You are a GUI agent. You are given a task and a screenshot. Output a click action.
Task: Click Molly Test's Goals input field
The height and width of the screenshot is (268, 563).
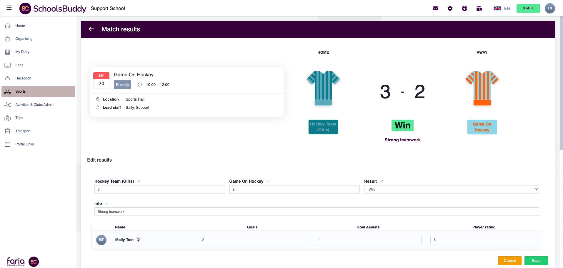tap(252, 240)
